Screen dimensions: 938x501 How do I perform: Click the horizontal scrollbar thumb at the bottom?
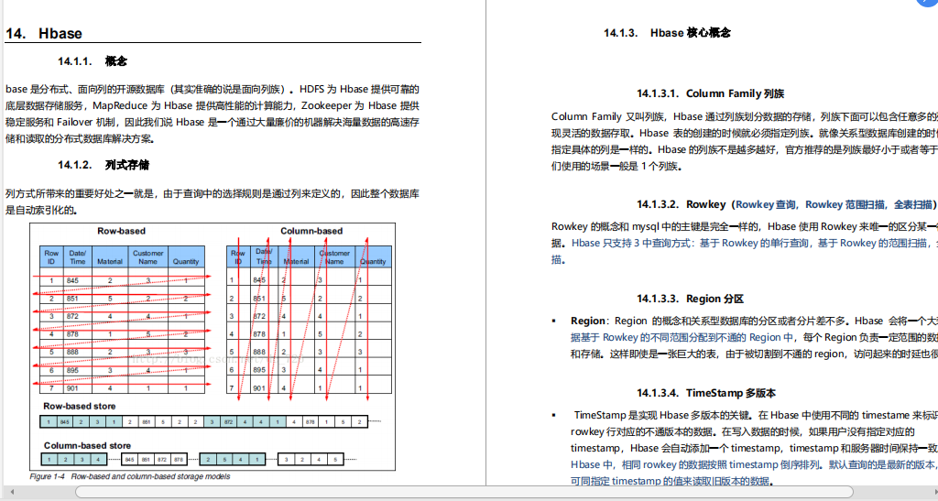(464, 492)
